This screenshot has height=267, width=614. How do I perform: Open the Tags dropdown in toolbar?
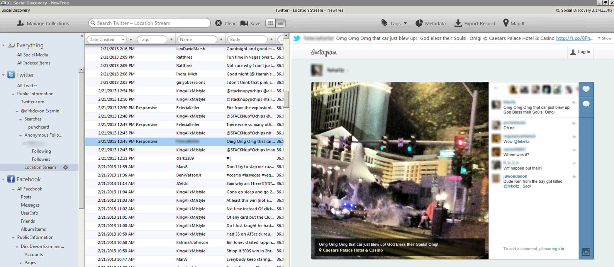tap(394, 23)
